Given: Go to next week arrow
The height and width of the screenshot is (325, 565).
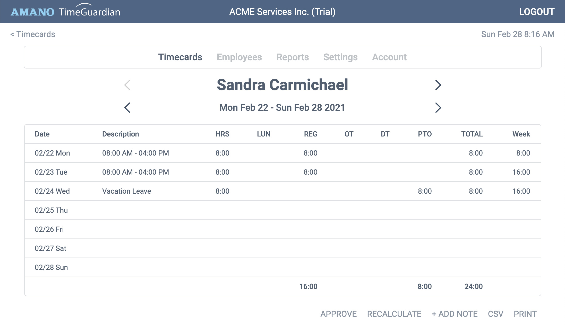Looking at the screenshot, I should tap(438, 108).
